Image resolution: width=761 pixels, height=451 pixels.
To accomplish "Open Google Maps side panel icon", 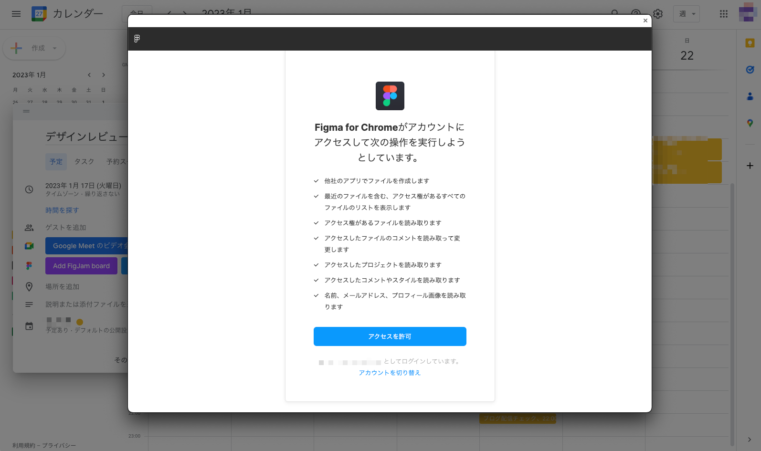I will 750,123.
